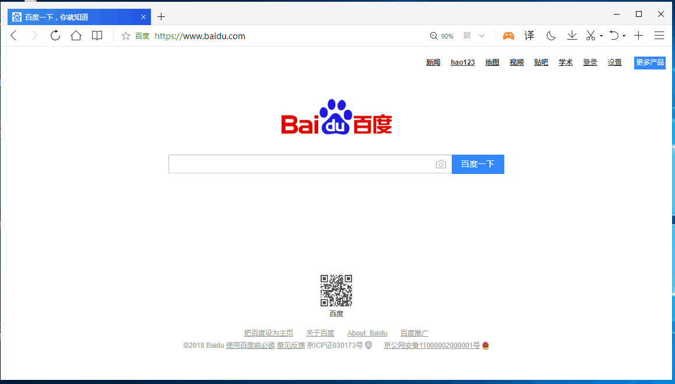The width and height of the screenshot is (675, 384).
Task: Open the hamburger main menu
Action: coord(659,36)
